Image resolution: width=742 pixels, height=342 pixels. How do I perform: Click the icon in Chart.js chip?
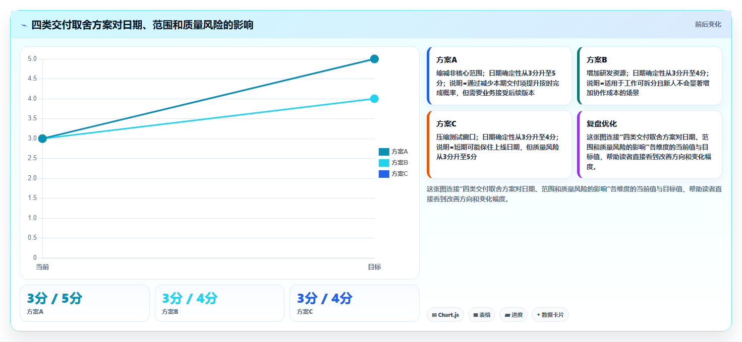pyautogui.click(x=434, y=315)
